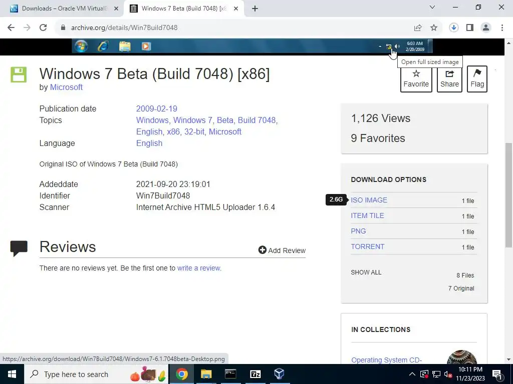Open VirtualBox from the taskbar
Screen dimensions: 513x384
point(279,374)
